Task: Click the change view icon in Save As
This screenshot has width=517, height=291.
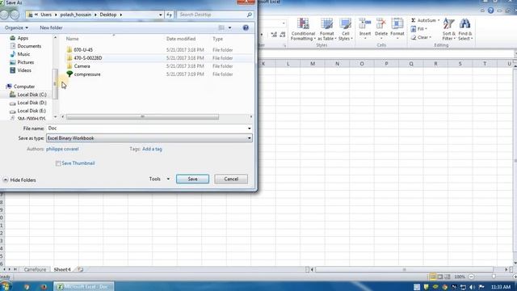Action: pos(221,27)
